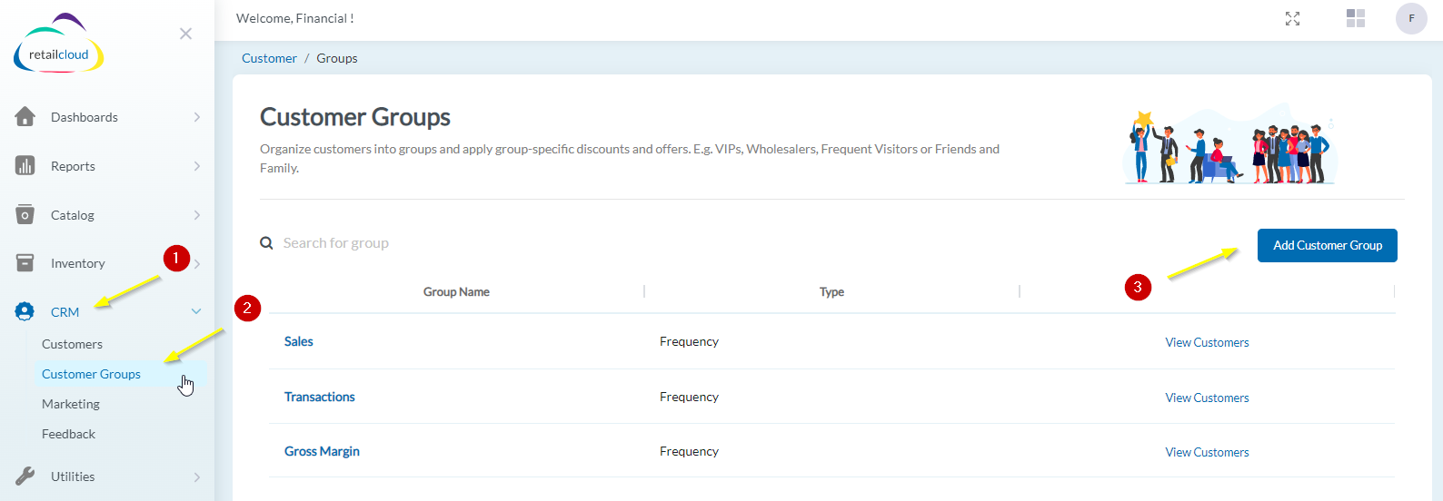Viewport: 1443px width, 501px height.
Task: Collapse the CRM menu chevron
Action: 196,311
